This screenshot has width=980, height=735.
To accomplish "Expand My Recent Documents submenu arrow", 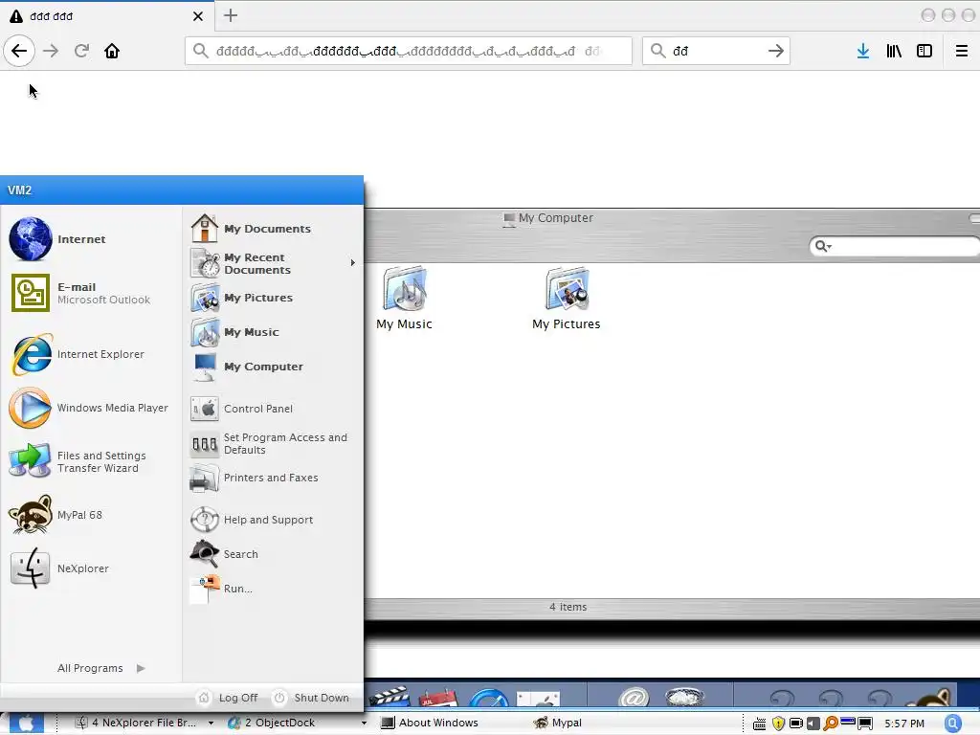I will pyautogui.click(x=352, y=263).
